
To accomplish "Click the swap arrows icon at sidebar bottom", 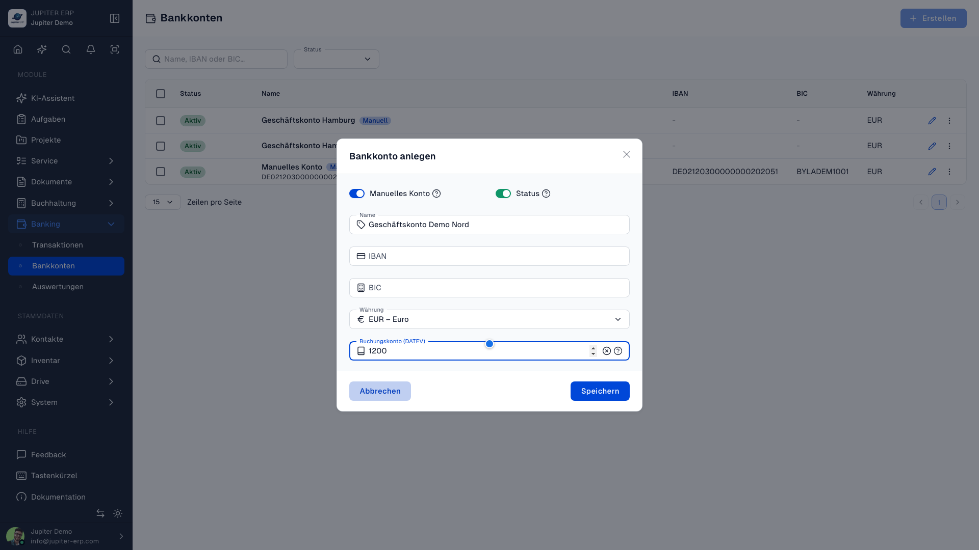I will pyautogui.click(x=100, y=513).
